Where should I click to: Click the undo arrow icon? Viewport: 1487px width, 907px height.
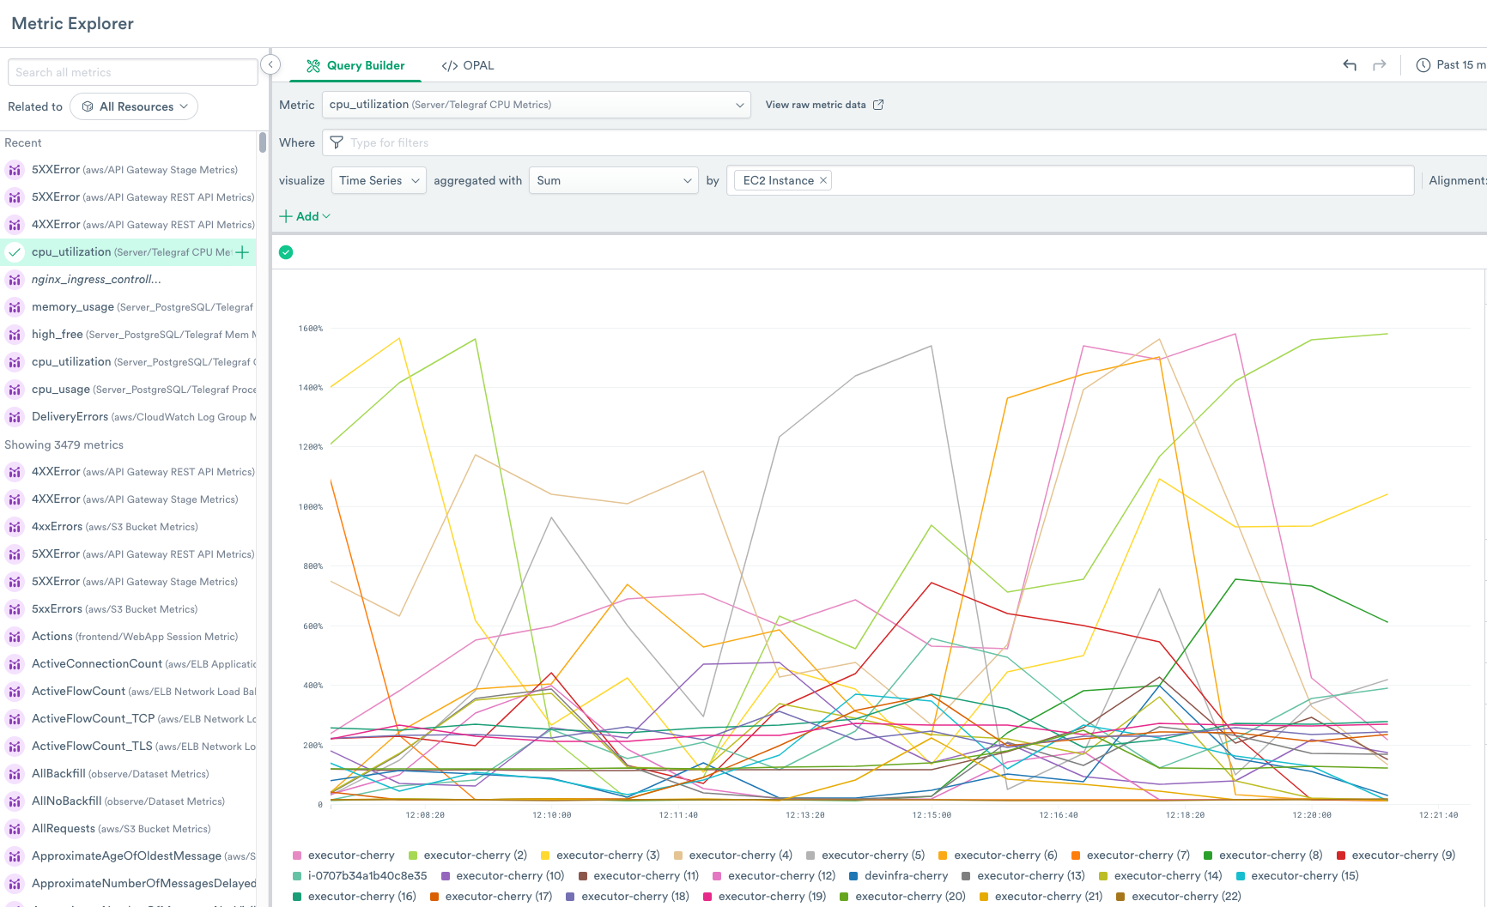pos(1350,65)
